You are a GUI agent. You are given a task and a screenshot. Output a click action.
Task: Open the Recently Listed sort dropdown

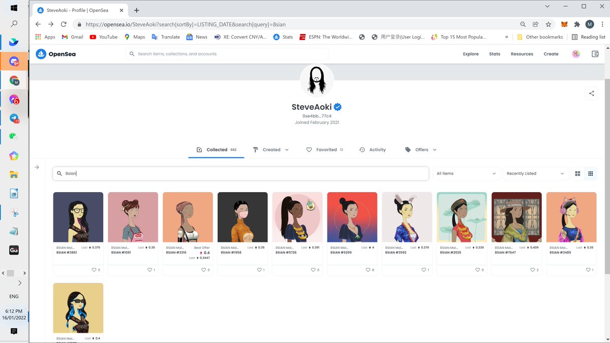(x=535, y=174)
